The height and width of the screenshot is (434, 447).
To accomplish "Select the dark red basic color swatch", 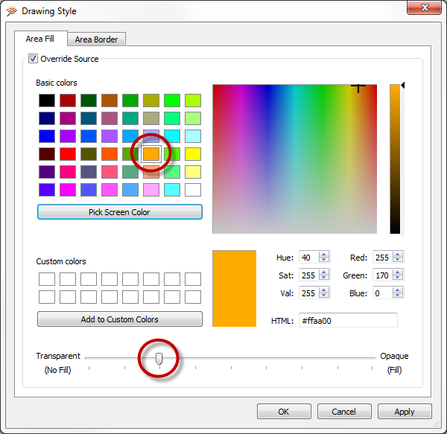I will click(x=68, y=100).
